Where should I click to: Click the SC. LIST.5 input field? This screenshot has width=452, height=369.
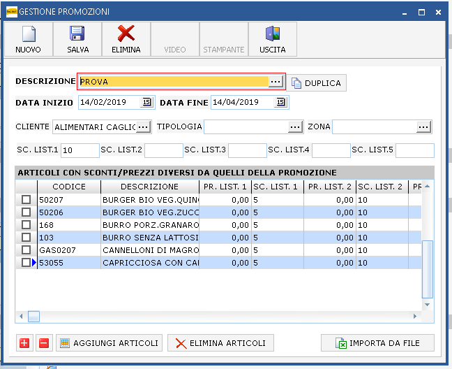coord(415,150)
